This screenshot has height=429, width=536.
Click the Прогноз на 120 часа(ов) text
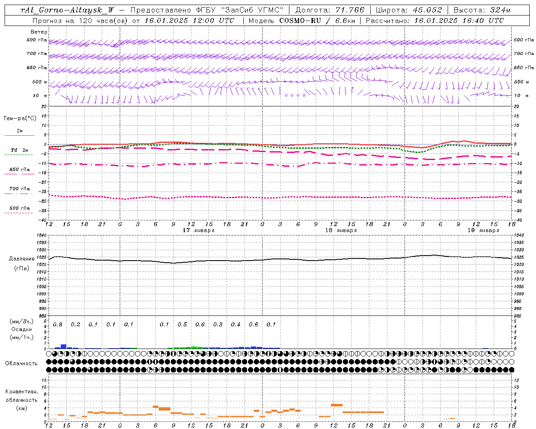coord(81,21)
